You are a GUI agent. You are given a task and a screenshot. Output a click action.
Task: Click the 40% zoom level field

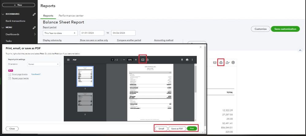click(130, 60)
